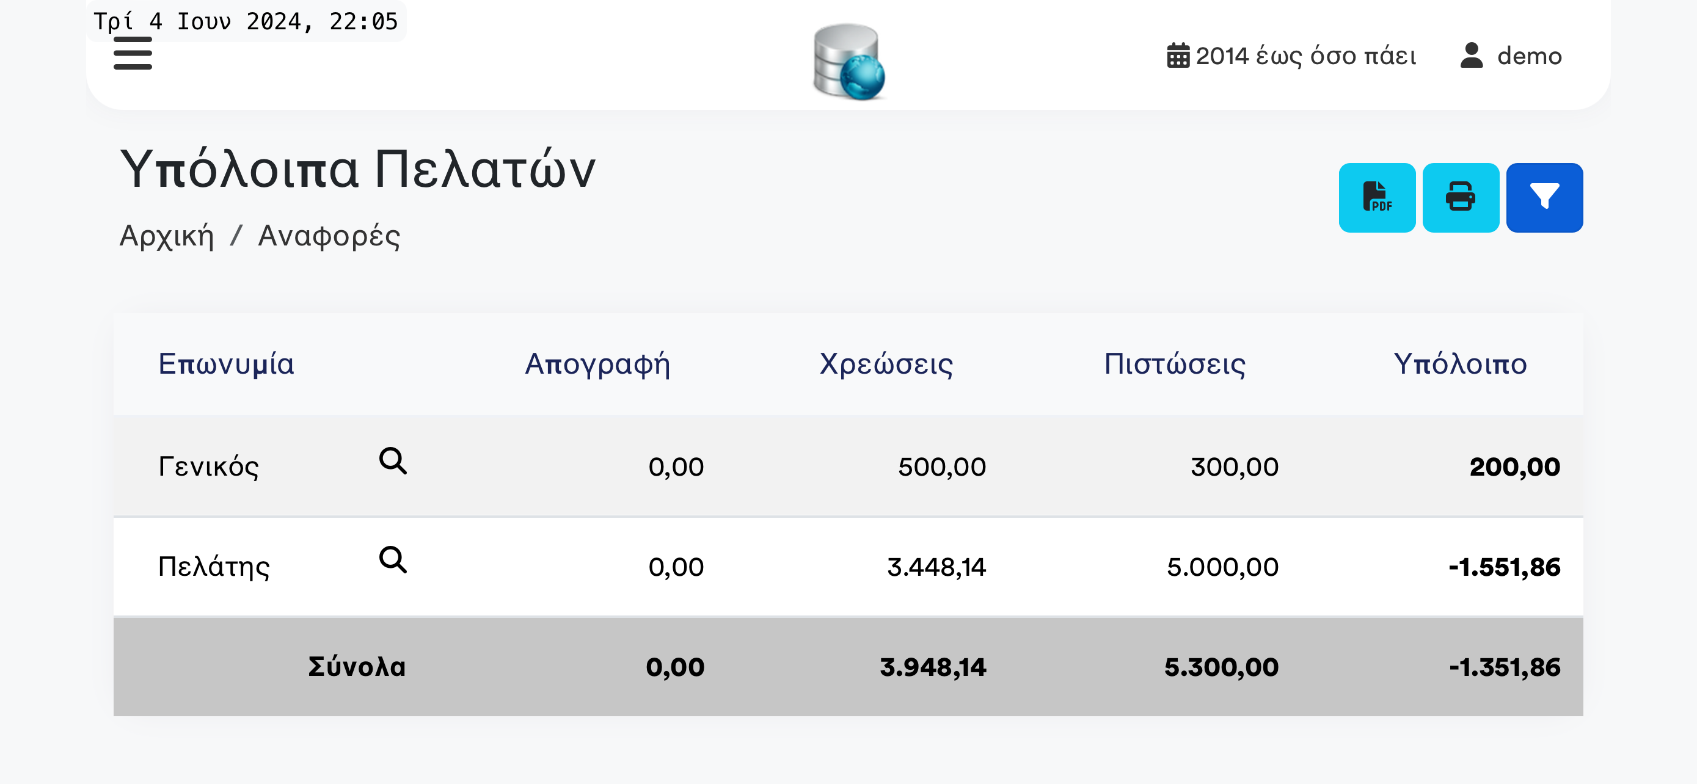Viewport: 1697px width, 784px height.
Task: Inspect details with Γενικός magnifier icon
Action: point(393,461)
